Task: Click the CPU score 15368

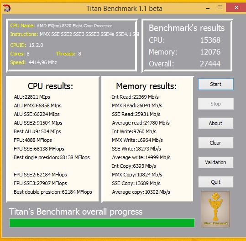Action: 210,40
